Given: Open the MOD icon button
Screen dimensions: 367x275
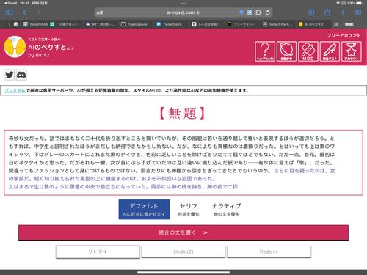Looking at the screenshot, I should 308,51.
